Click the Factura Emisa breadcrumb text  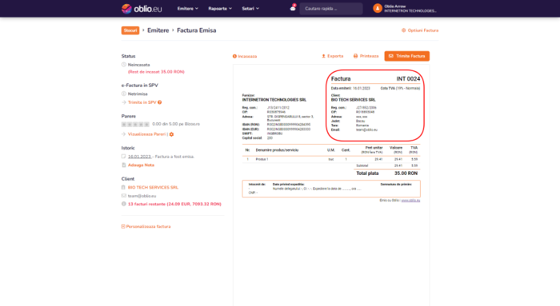197,30
